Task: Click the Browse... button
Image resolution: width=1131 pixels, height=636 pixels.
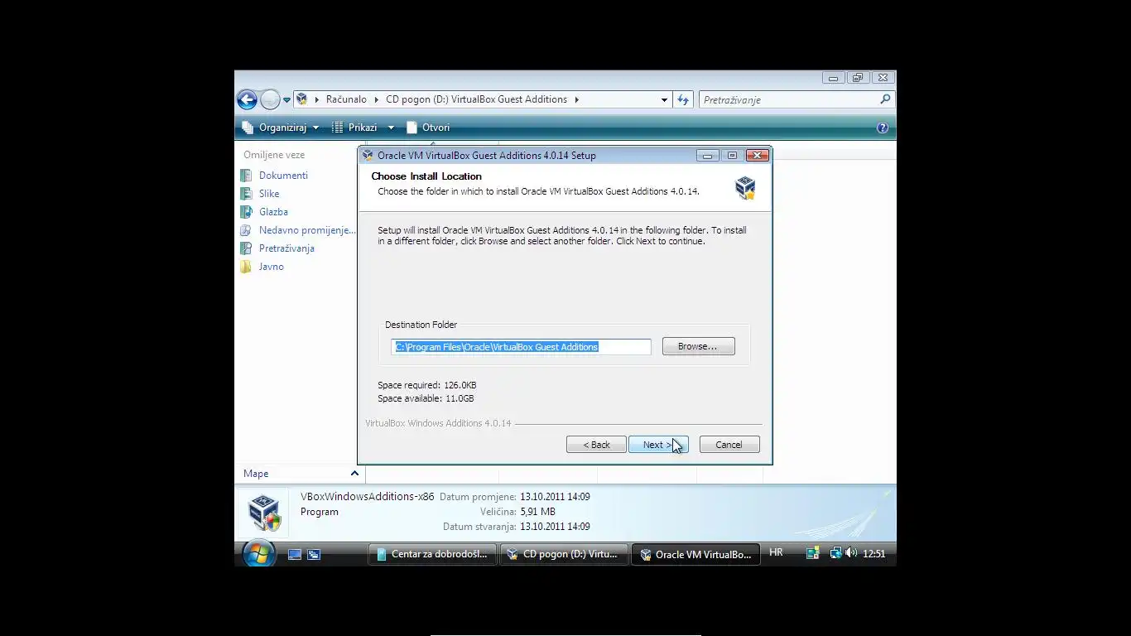Action: pos(698,347)
